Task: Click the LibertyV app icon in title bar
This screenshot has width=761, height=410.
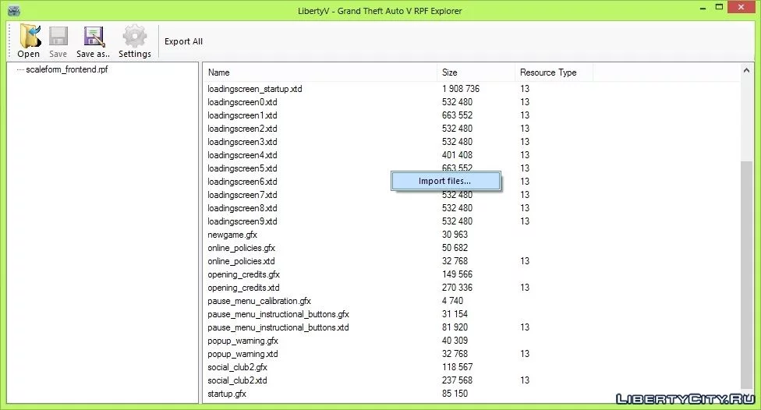Action: tap(14, 10)
